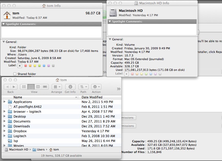The height and width of the screenshot is (161, 222).
Task: Click '19 items, 328.17 GB available' status text
Action: (x=61, y=156)
